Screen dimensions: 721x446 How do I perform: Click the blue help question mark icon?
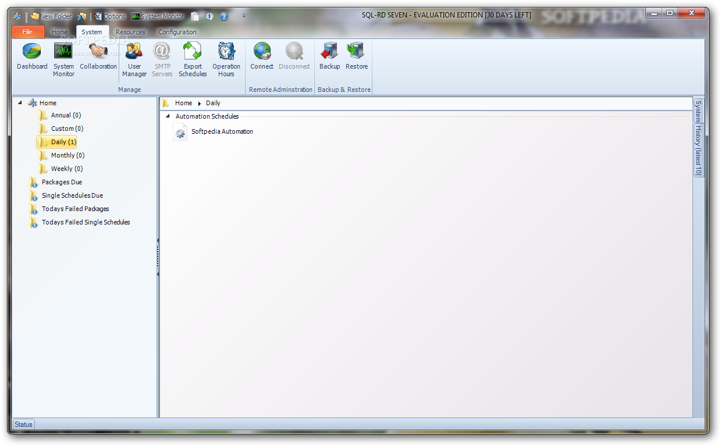click(x=224, y=16)
